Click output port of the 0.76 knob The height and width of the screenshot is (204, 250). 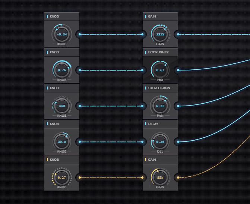pos(80,70)
